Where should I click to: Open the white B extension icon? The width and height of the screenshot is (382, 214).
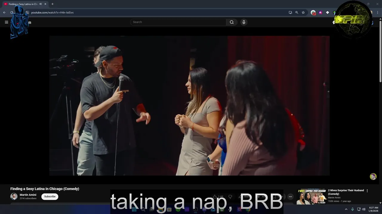[x=327, y=12]
